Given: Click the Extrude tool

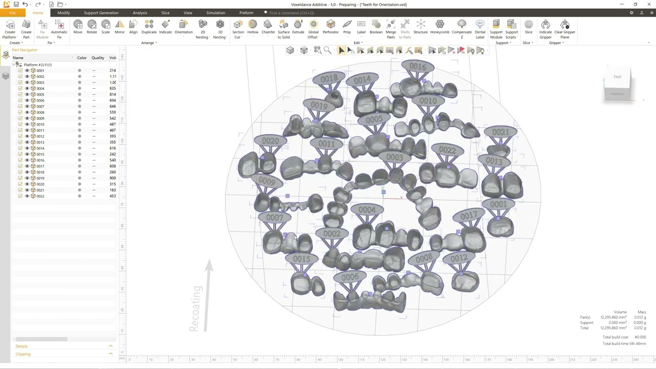Looking at the screenshot, I should click(298, 27).
